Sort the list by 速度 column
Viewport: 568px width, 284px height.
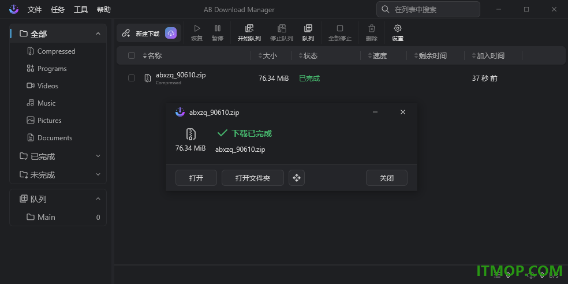378,56
